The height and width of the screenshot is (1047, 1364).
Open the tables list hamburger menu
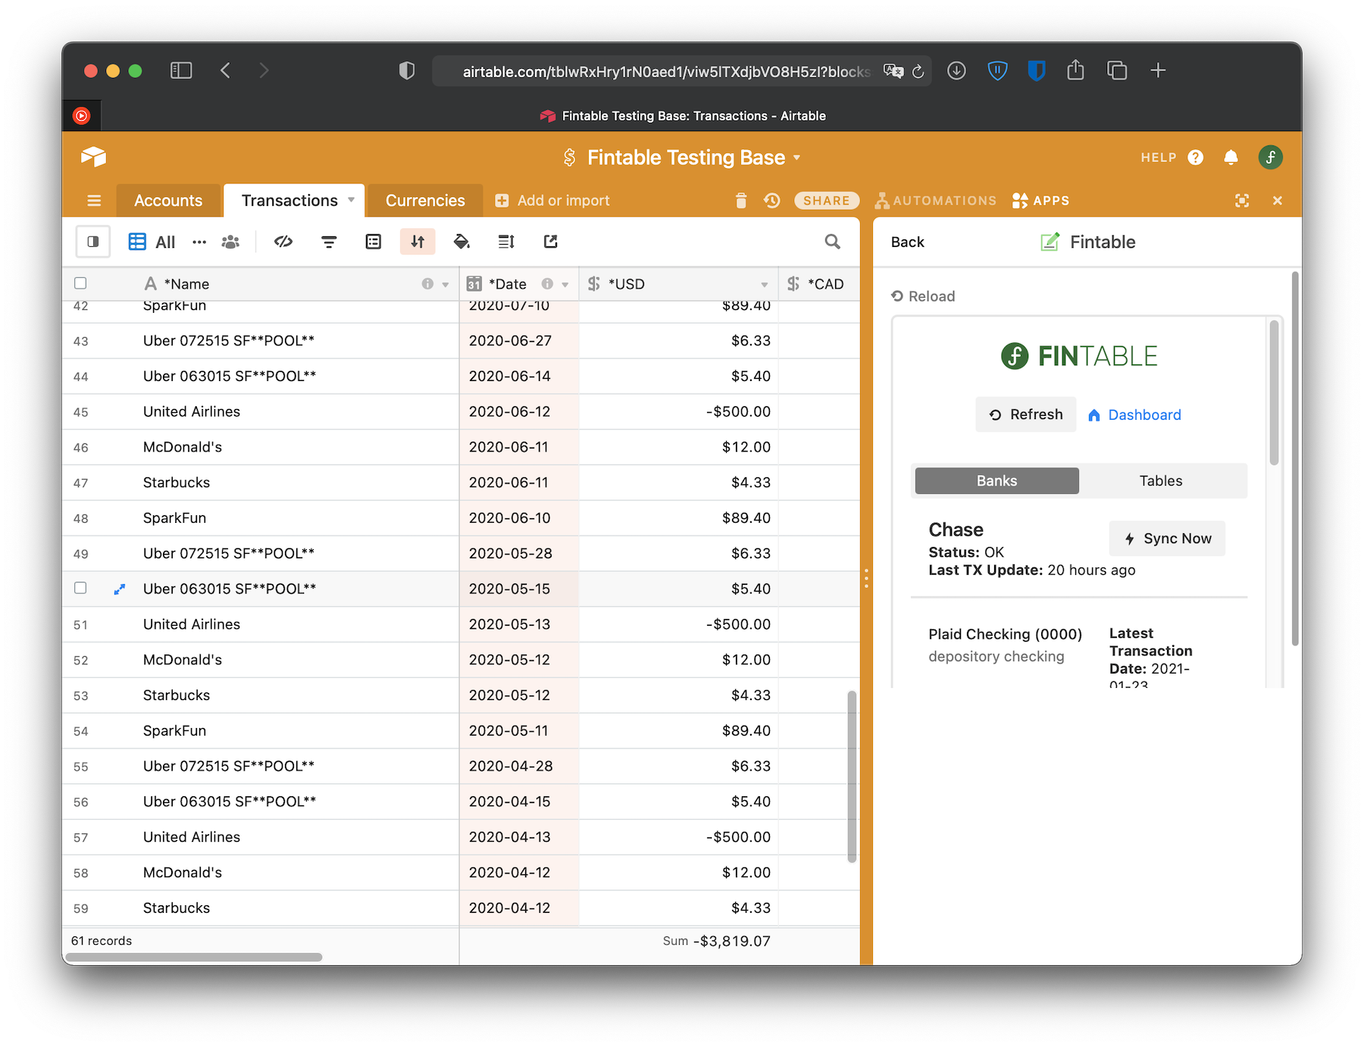pos(94,201)
